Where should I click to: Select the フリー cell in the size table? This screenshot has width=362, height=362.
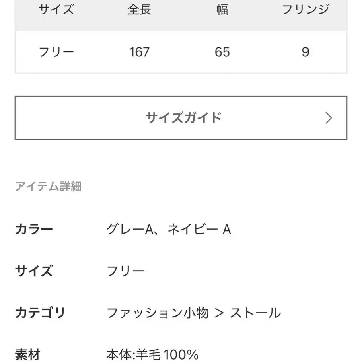coord(56,52)
